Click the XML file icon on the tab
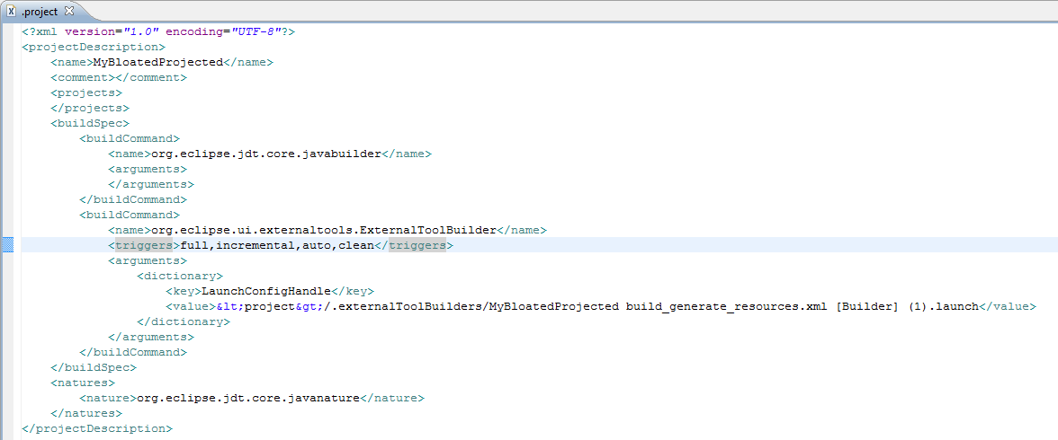The width and height of the screenshot is (1058, 440). pos(12,12)
